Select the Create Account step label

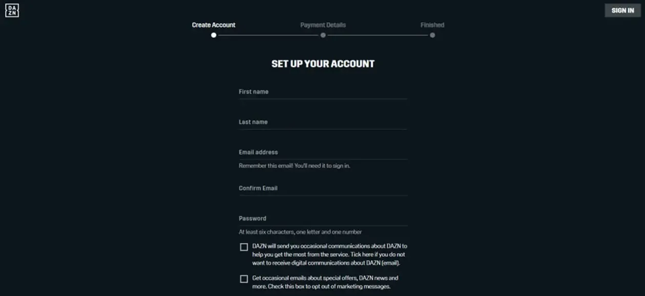pyautogui.click(x=214, y=25)
